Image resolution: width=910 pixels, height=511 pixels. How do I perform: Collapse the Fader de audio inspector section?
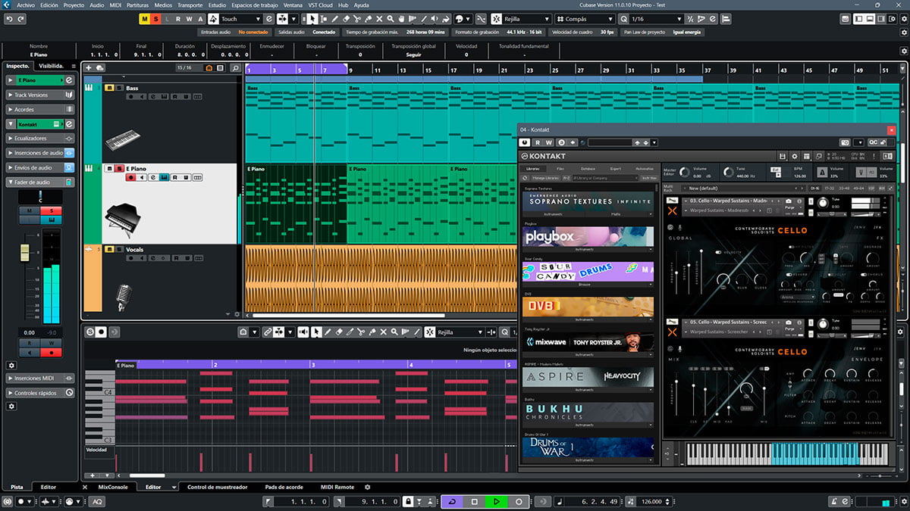point(41,182)
